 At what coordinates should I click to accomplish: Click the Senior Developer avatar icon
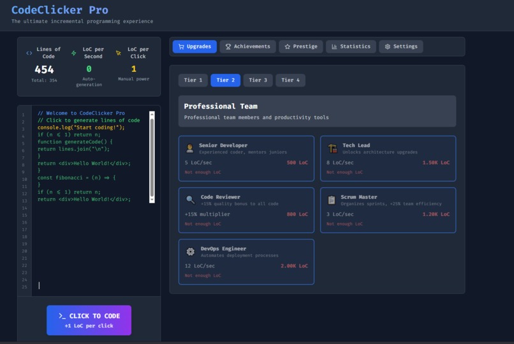[189, 148]
